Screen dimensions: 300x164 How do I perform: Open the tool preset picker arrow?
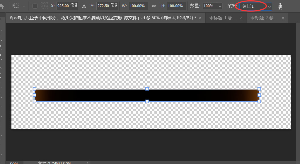(x=23, y=6)
